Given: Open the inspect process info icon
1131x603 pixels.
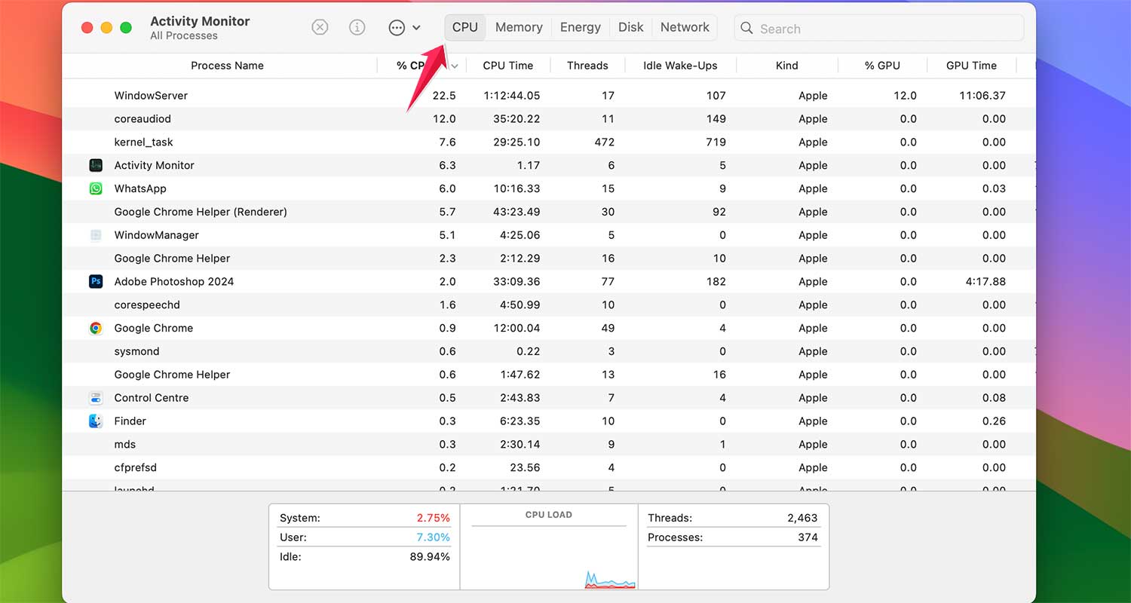Looking at the screenshot, I should pyautogui.click(x=357, y=27).
